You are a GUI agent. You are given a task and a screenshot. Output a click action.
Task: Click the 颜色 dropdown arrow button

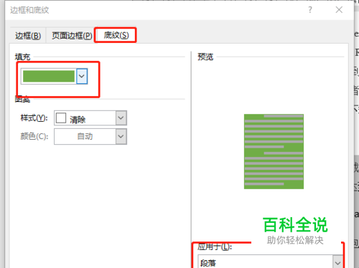(x=121, y=136)
